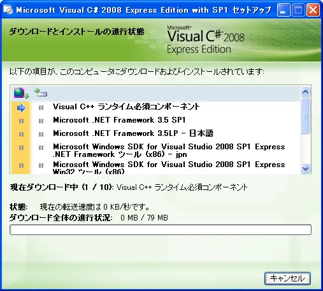323x291 pixels.
Task: Click the list scrollbar thumb
Action: point(305,116)
